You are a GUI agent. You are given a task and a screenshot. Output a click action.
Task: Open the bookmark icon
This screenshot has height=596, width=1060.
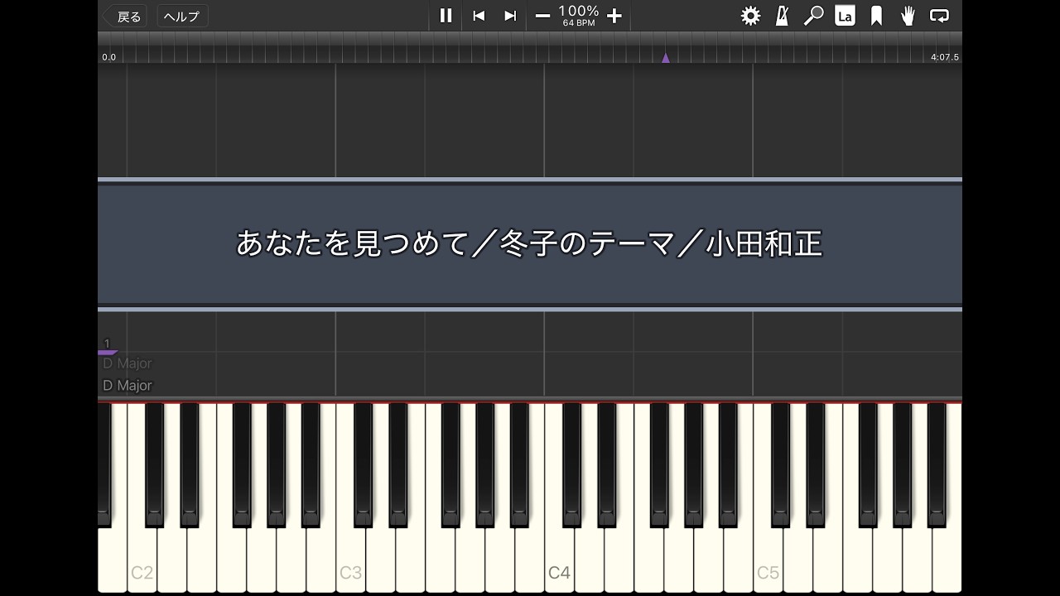(876, 16)
